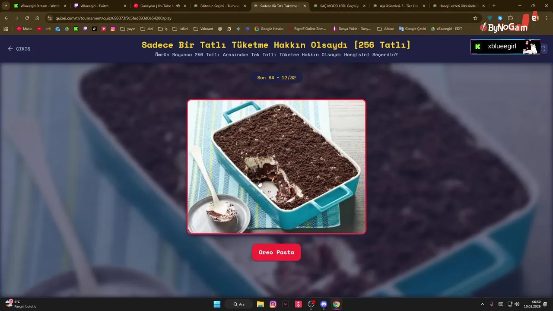Open the tab search dropdown arrow

6,6
